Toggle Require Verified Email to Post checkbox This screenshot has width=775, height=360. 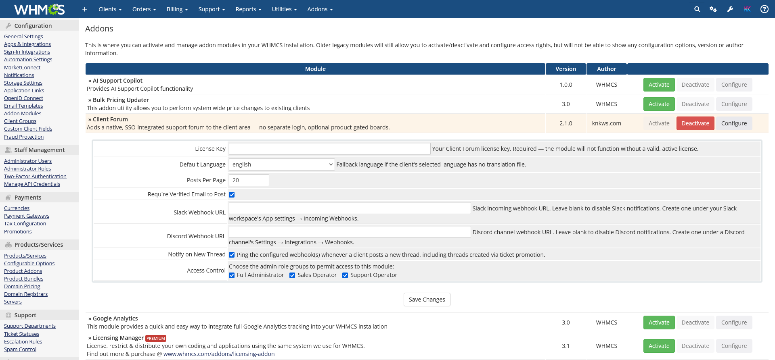[x=232, y=195]
